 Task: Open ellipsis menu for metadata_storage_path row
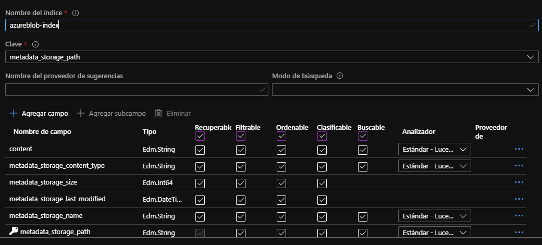[x=519, y=232]
